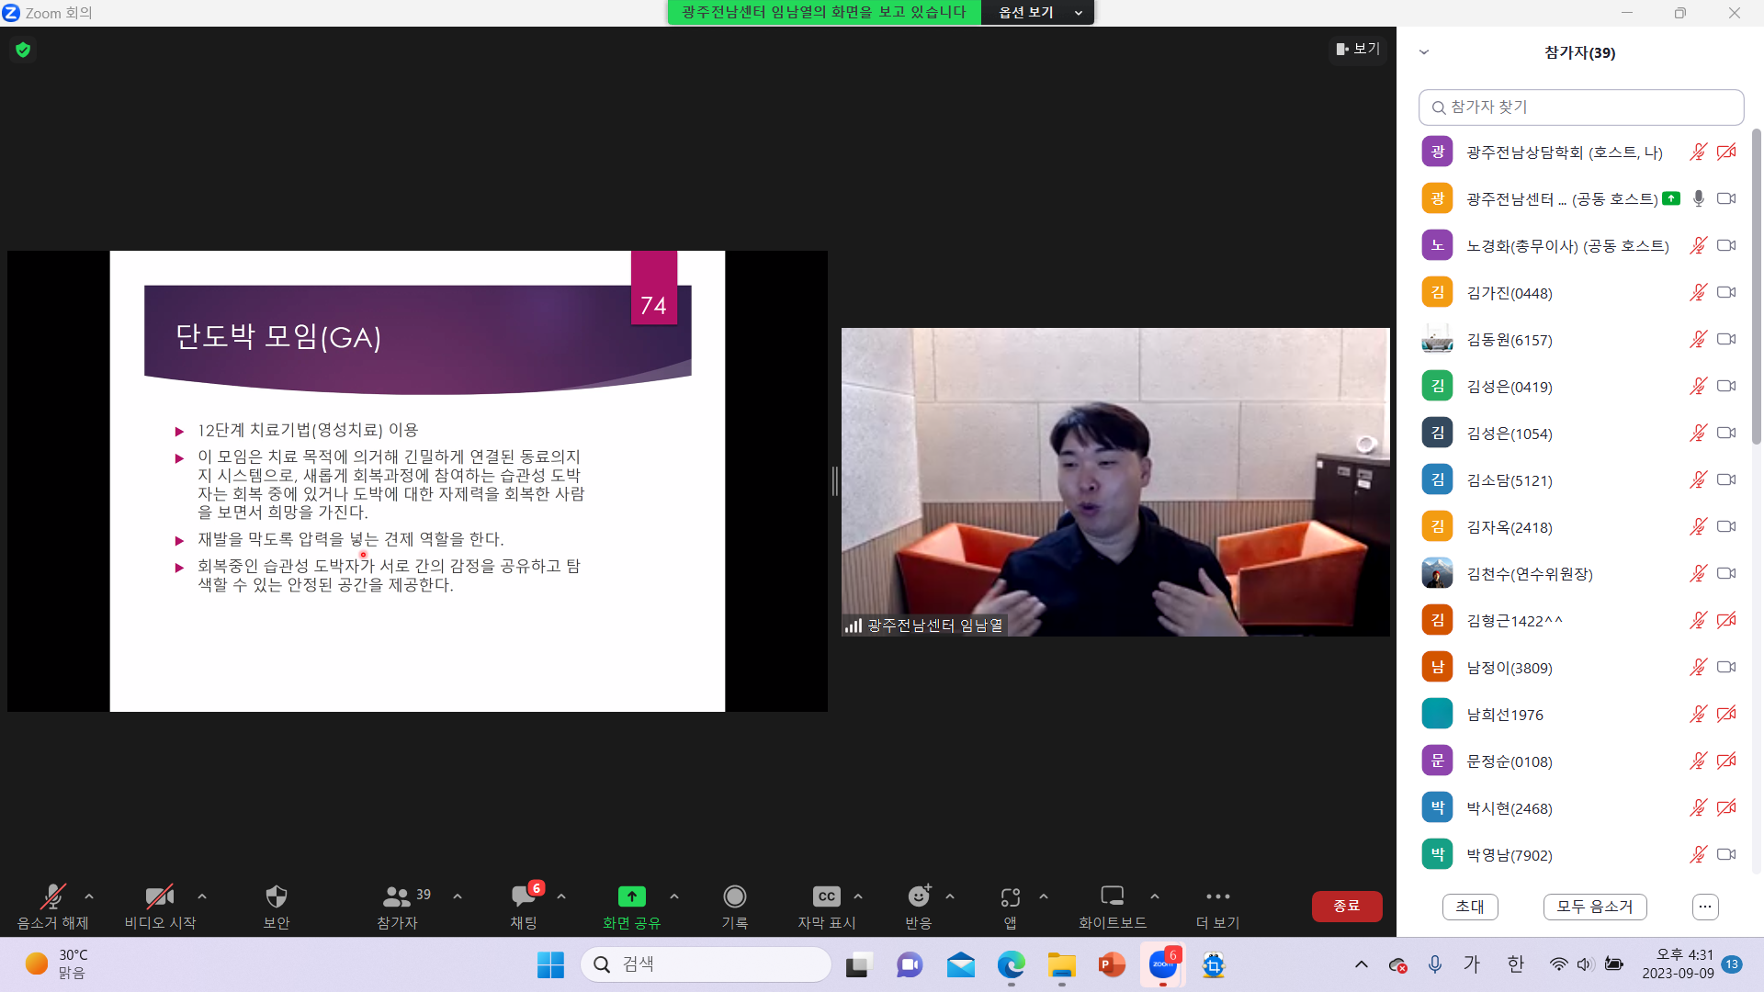
Task: Open the Whiteboard icon
Action: tap(1112, 897)
